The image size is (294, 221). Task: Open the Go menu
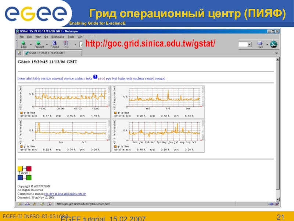click(x=46, y=37)
